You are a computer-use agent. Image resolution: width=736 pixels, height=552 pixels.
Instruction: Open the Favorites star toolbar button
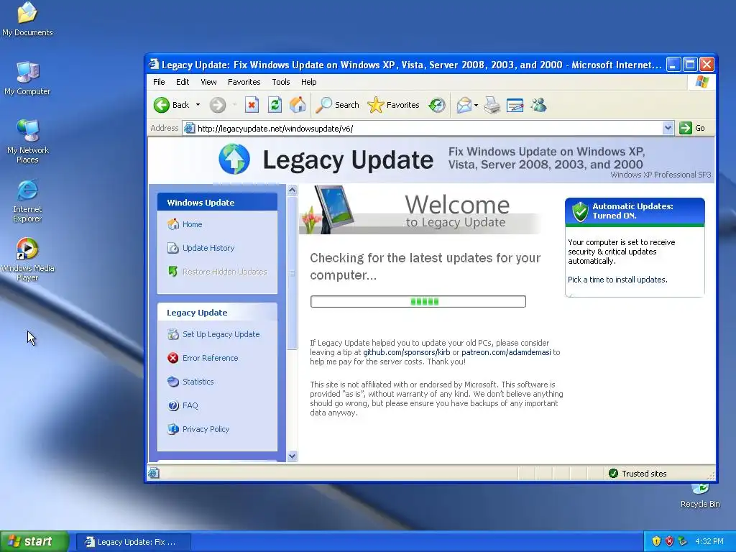393,105
